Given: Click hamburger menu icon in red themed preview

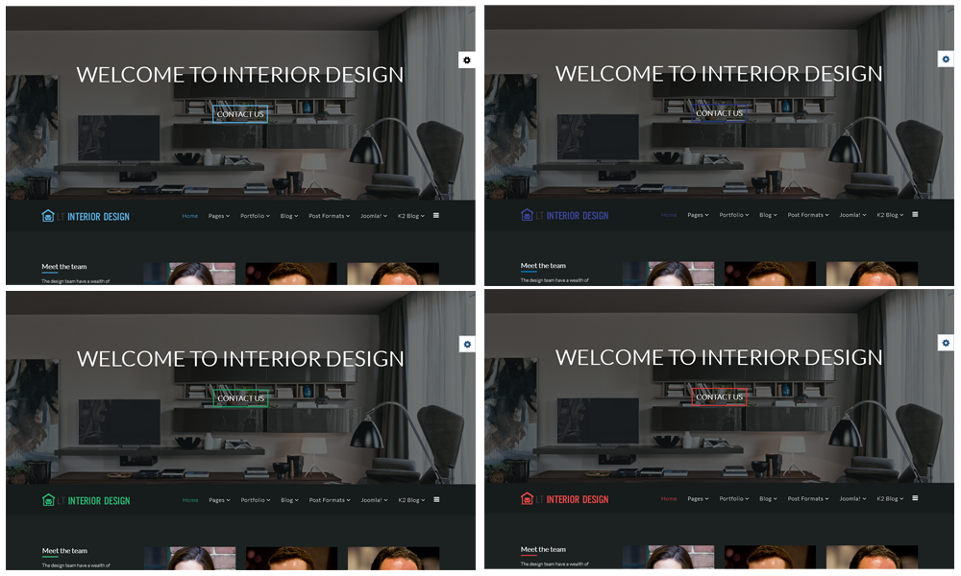Looking at the screenshot, I should point(915,498).
